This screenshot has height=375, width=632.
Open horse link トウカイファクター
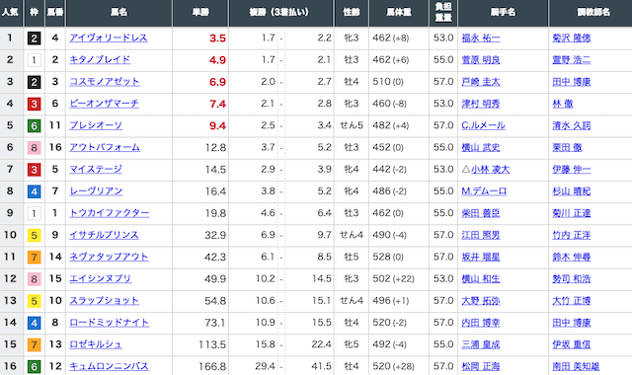coord(110,213)
